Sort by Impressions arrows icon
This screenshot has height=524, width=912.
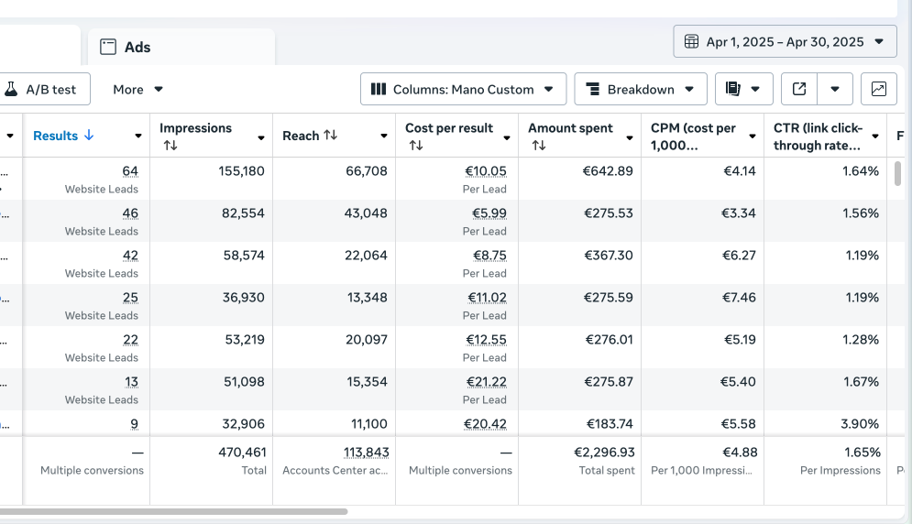tap(170, 146)
